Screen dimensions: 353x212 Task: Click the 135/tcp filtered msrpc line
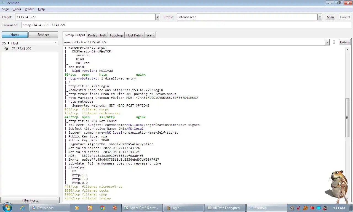click(87, 109)
